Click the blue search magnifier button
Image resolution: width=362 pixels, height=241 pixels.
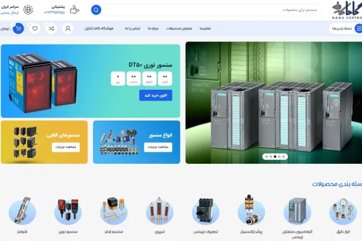pos(96,10)
